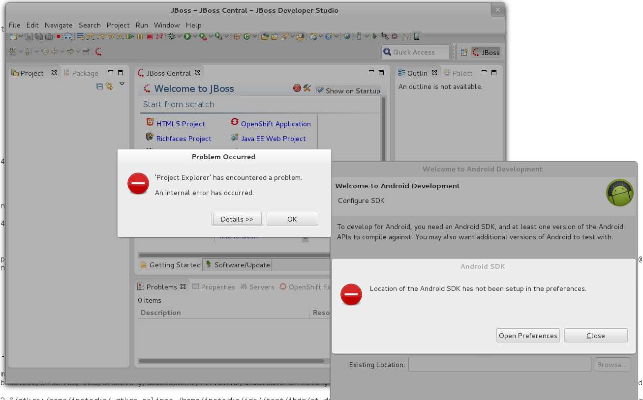This screenshot has width=643, height=400.
Task: Open the Forward navigation history dropdown
Action: (78, 52)
